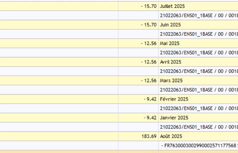Click the - 9.42 amount for Février 2025

[150, 99]
